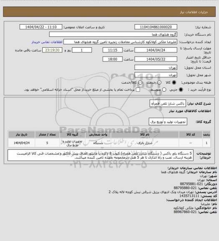This screenshot has height=241, width=219.
Task: Select the کالا radio button
Action: (174, 82)
